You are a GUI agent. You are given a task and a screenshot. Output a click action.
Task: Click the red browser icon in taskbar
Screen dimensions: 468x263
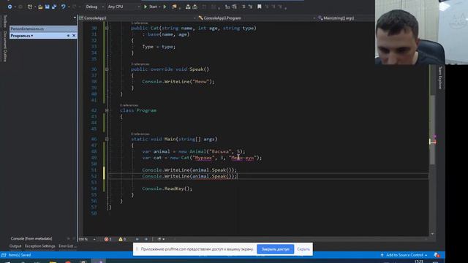(x=68, y=262)
